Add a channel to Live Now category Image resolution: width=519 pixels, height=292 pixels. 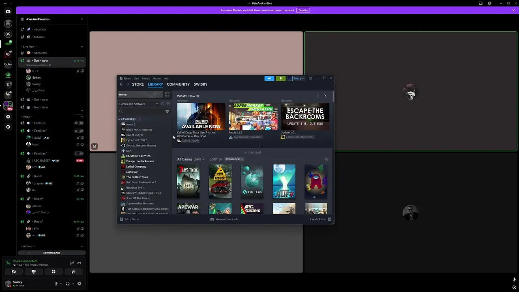click(x=82, y=47)
